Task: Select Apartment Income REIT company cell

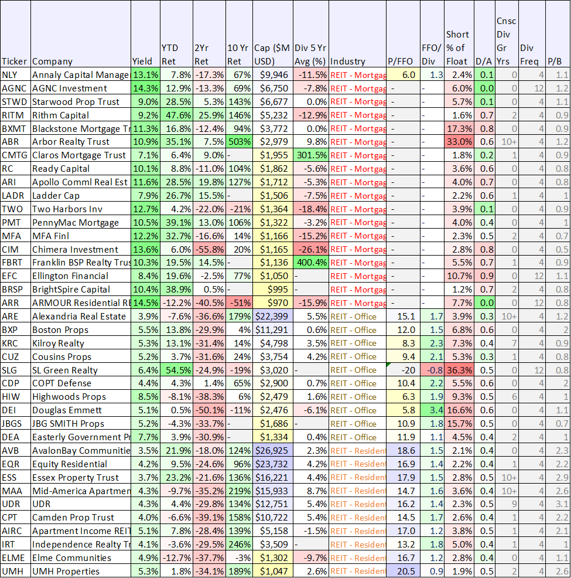Action: (x=81, y=531)
